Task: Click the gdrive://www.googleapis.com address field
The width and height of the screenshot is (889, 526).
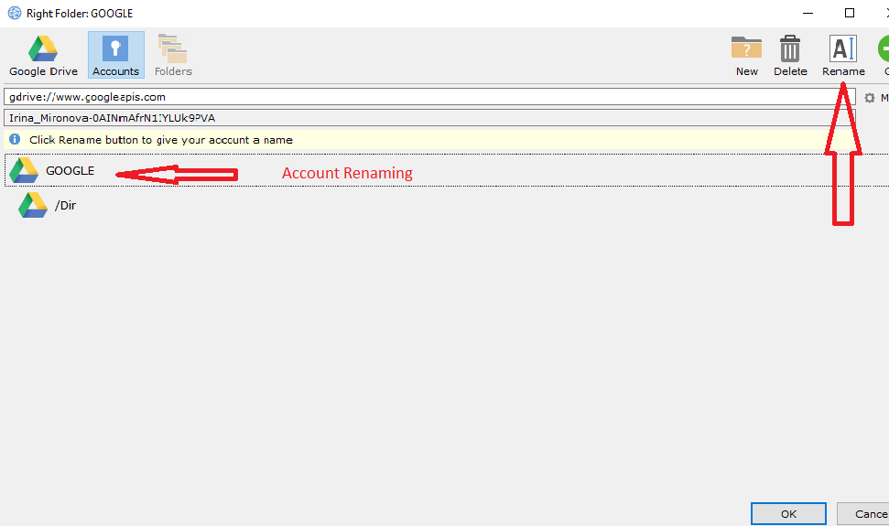Action: (x=430, y=97)
